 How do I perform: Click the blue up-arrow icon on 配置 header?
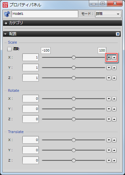point(118,34)
